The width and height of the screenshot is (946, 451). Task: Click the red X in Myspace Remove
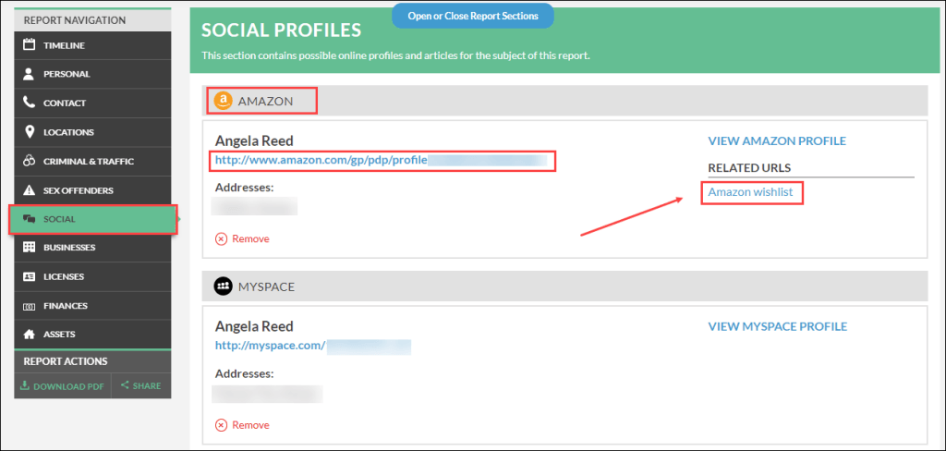pyautogui.click(x=222, y=425)
